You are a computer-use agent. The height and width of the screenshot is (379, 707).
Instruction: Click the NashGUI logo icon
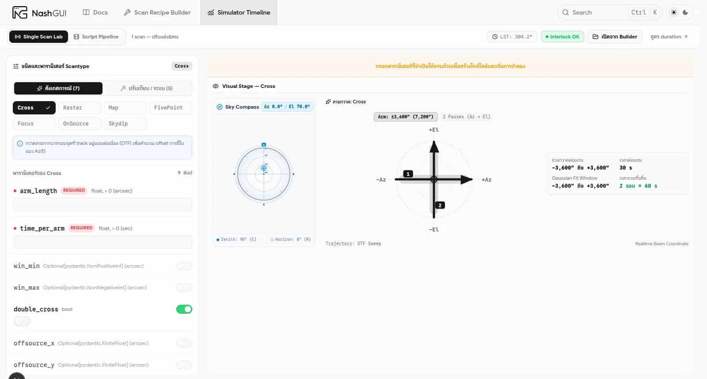pos(20,12)
